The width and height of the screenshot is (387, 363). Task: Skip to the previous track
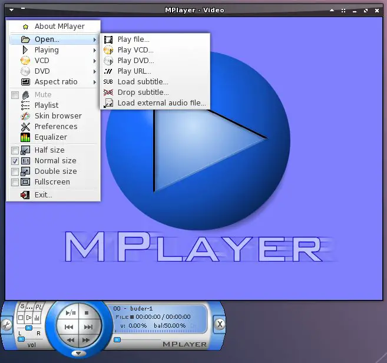pyautogui.click(x=68, y=327)
